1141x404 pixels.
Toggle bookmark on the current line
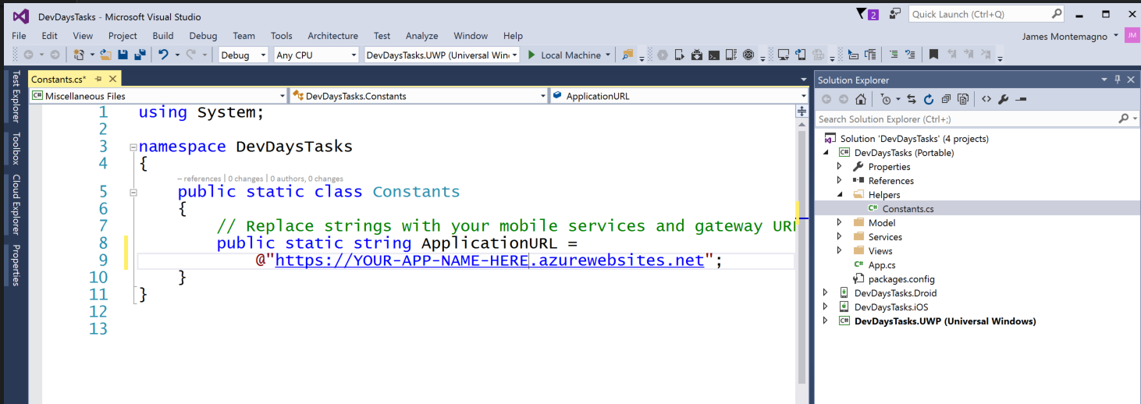[933, 55]
